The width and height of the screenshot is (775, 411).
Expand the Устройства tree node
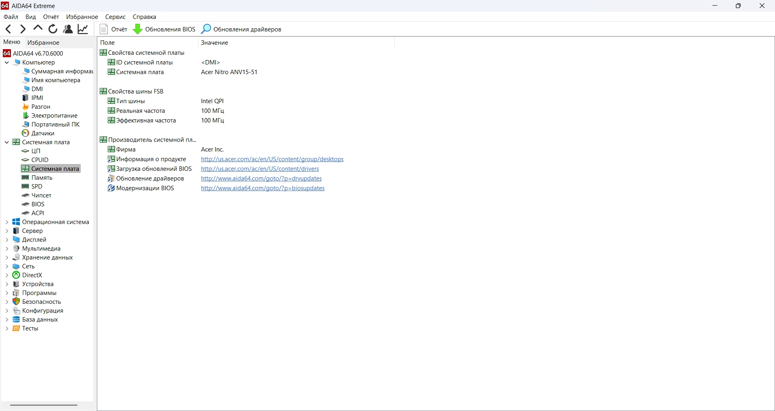pyautogui.click(x=7, y=284)
